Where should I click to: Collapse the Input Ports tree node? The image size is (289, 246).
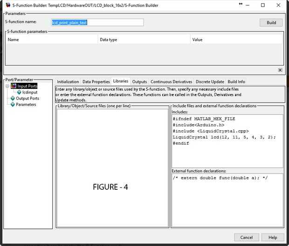[7, 86]
